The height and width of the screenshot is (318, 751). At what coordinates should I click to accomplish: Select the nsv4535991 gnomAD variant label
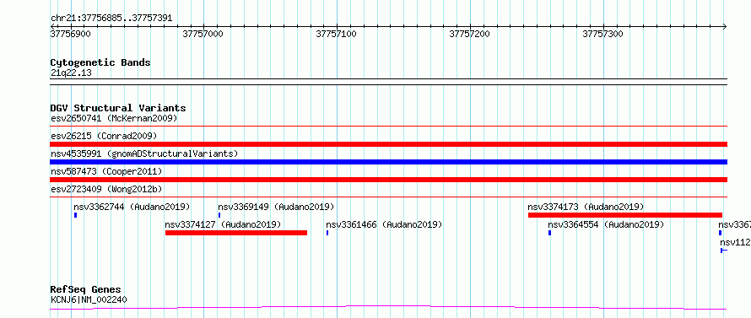click(144, 154)
